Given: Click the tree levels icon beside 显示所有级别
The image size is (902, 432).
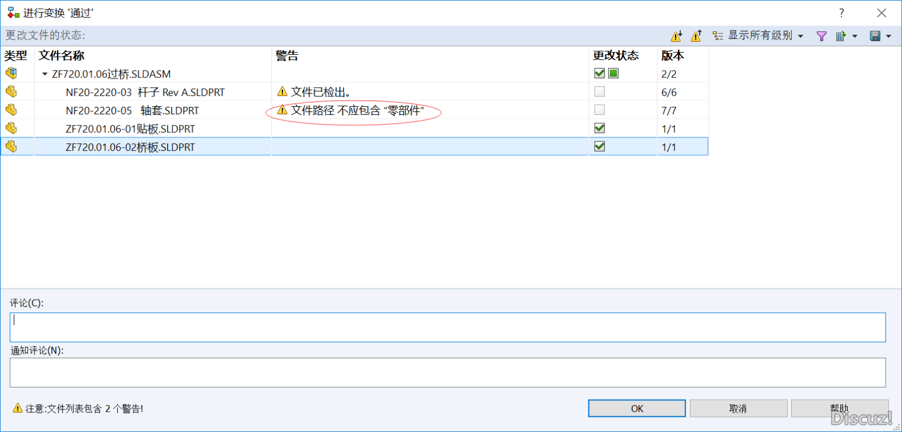Looking at the screenshot, I should (x=718, y=36).
